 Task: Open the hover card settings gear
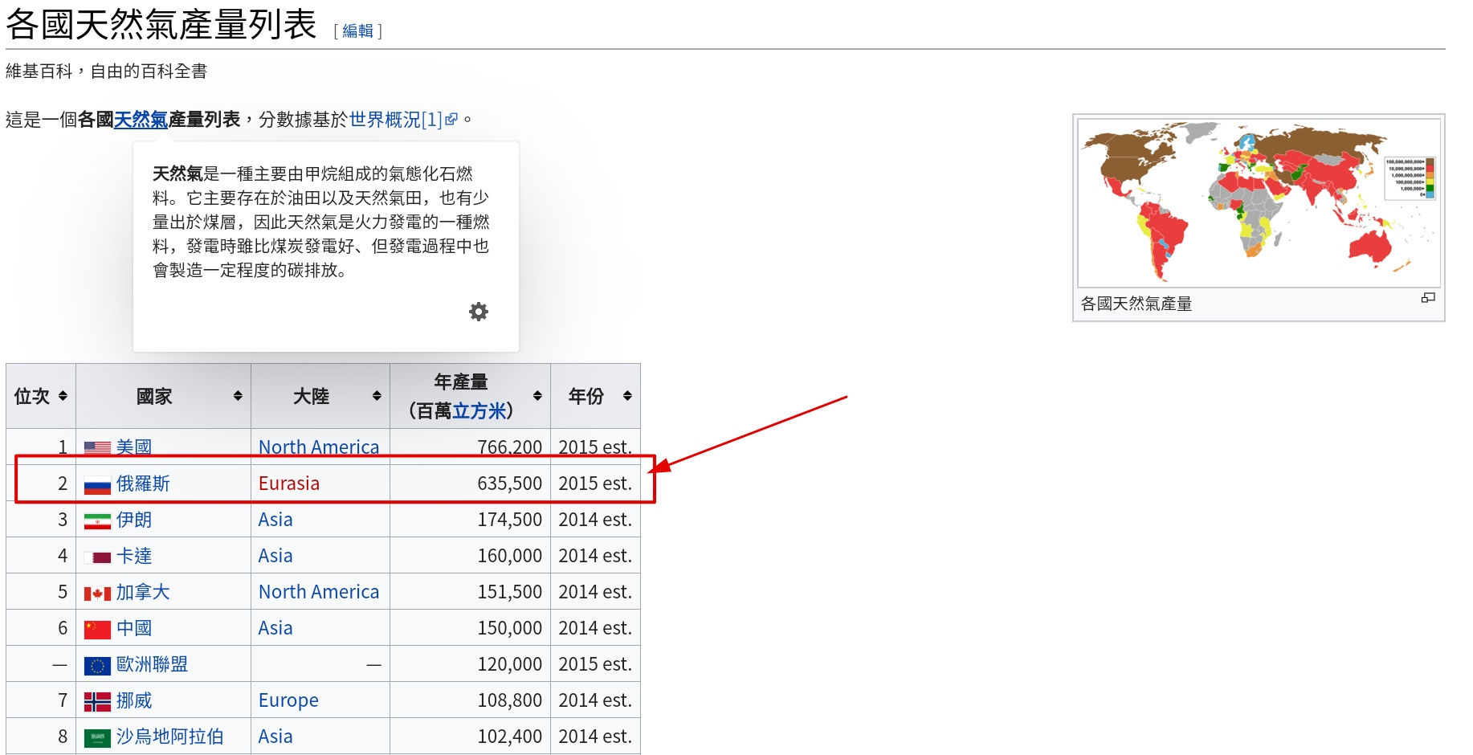point(479,312)
